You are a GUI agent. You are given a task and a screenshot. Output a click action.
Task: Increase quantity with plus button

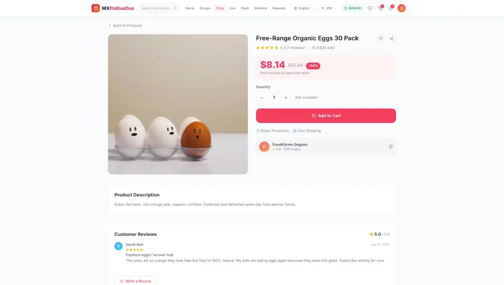(286, 98)
